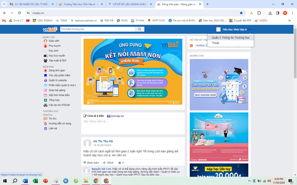This screenshot has height=185, width=297.
Task: Switch to Trường Tiểu Học Vĩnh Hậu A tab
Action: [81, 4]
